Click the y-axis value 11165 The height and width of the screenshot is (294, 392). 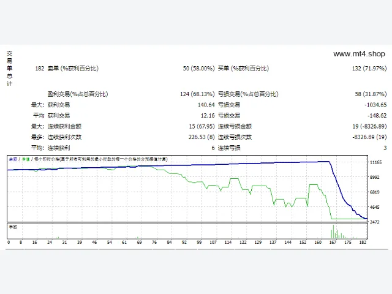[375, 162]
